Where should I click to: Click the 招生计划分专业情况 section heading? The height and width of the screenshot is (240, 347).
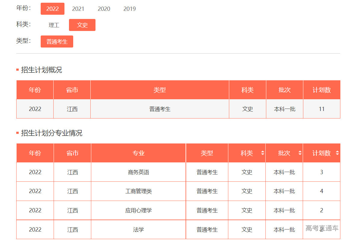coord(52,133)
